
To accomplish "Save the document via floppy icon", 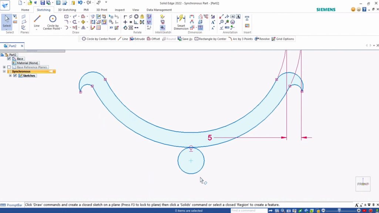I will pos(43,3).
